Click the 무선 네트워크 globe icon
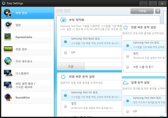The height and width of the screenshot is (118, 168). [8, 61]
